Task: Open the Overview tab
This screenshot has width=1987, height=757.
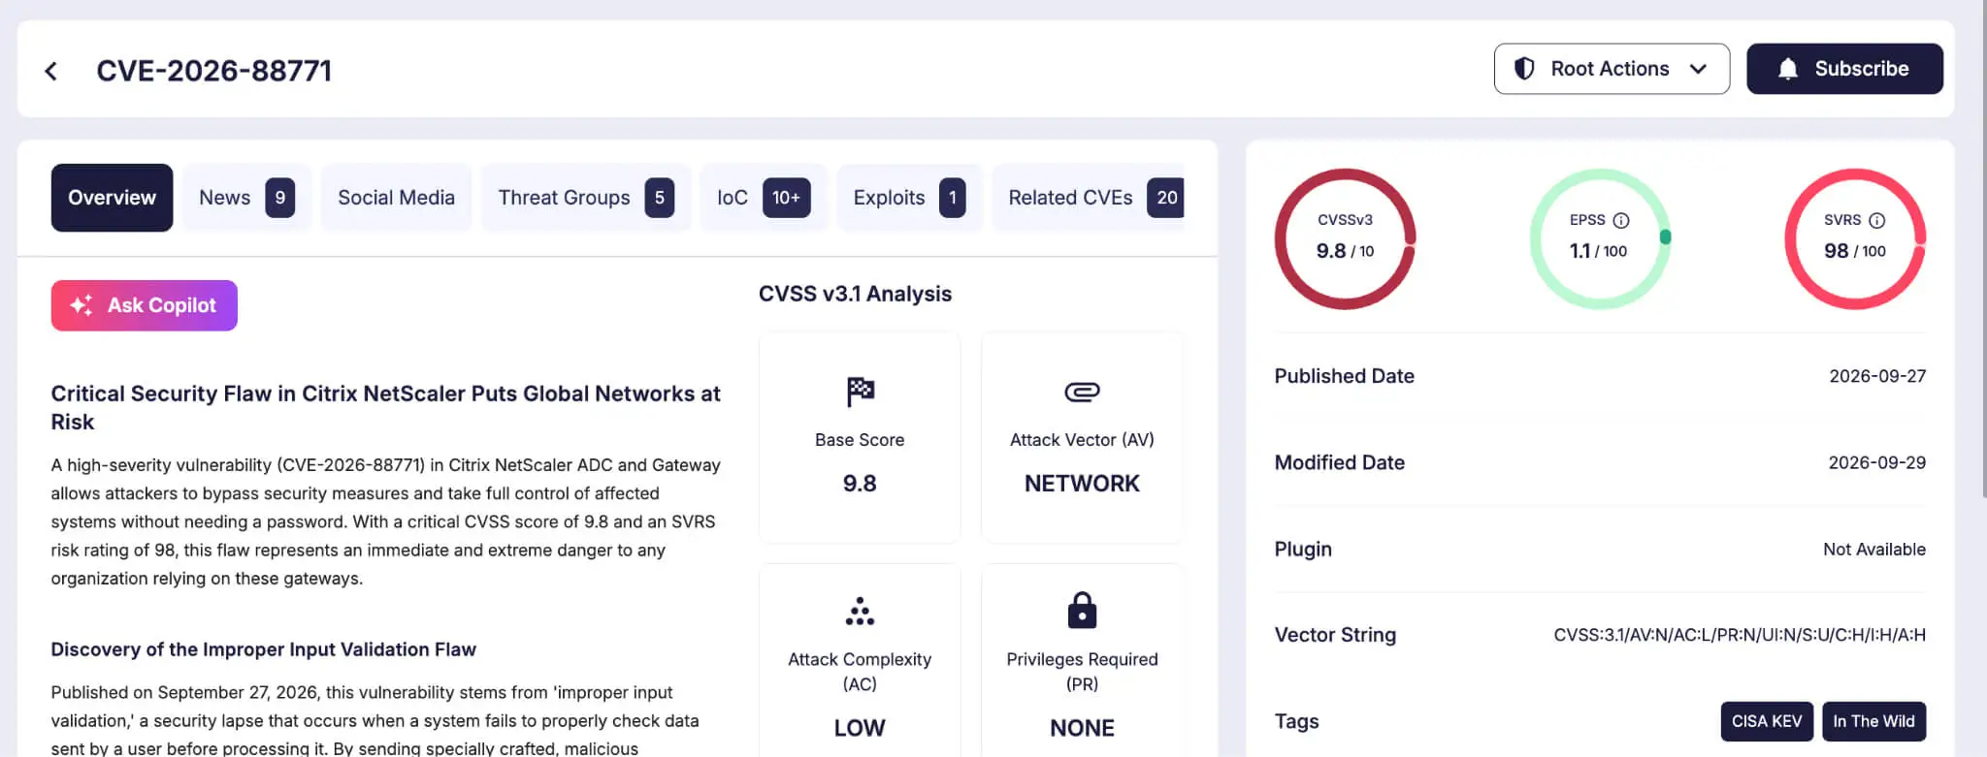Action: (x=112, y=198)
